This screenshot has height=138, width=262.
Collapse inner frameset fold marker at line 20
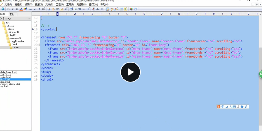coord(40,45)
